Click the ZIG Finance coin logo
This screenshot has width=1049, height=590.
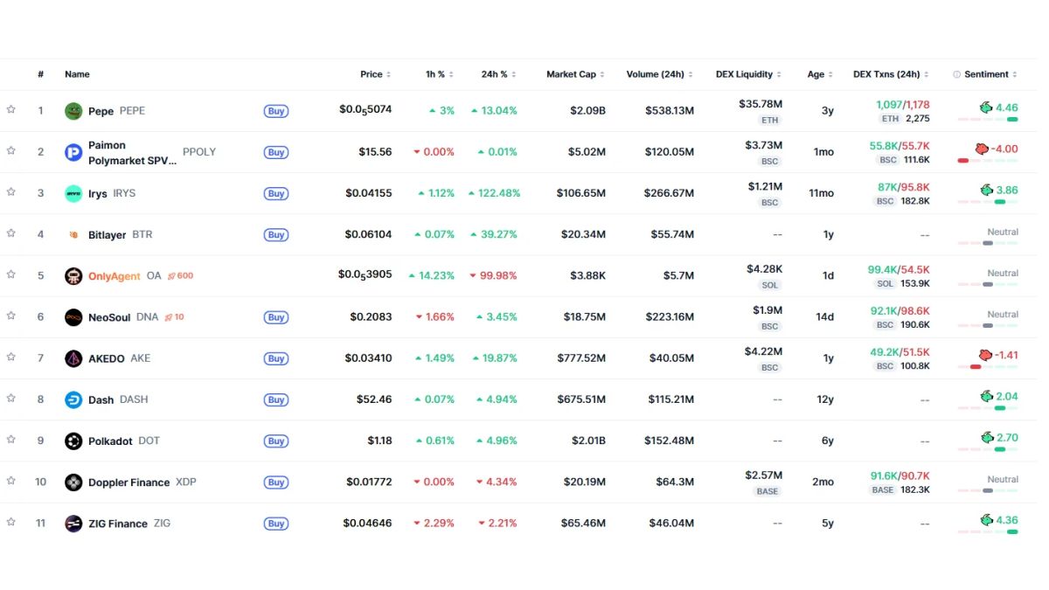tap(73, 524)
